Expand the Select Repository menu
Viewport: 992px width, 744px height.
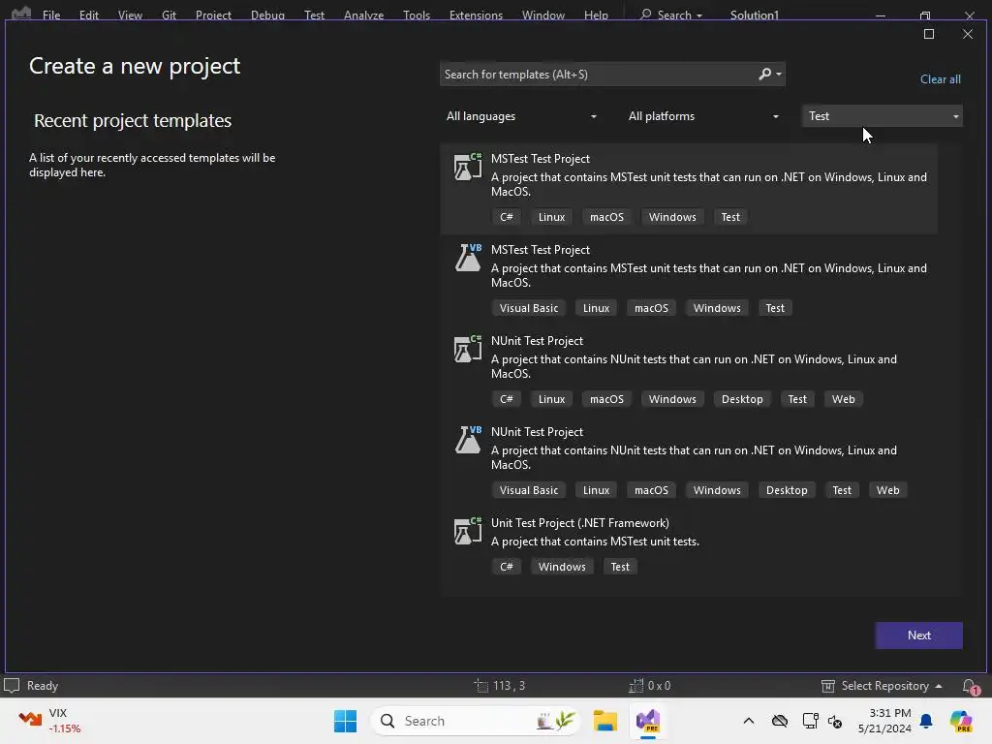(939, 686)
